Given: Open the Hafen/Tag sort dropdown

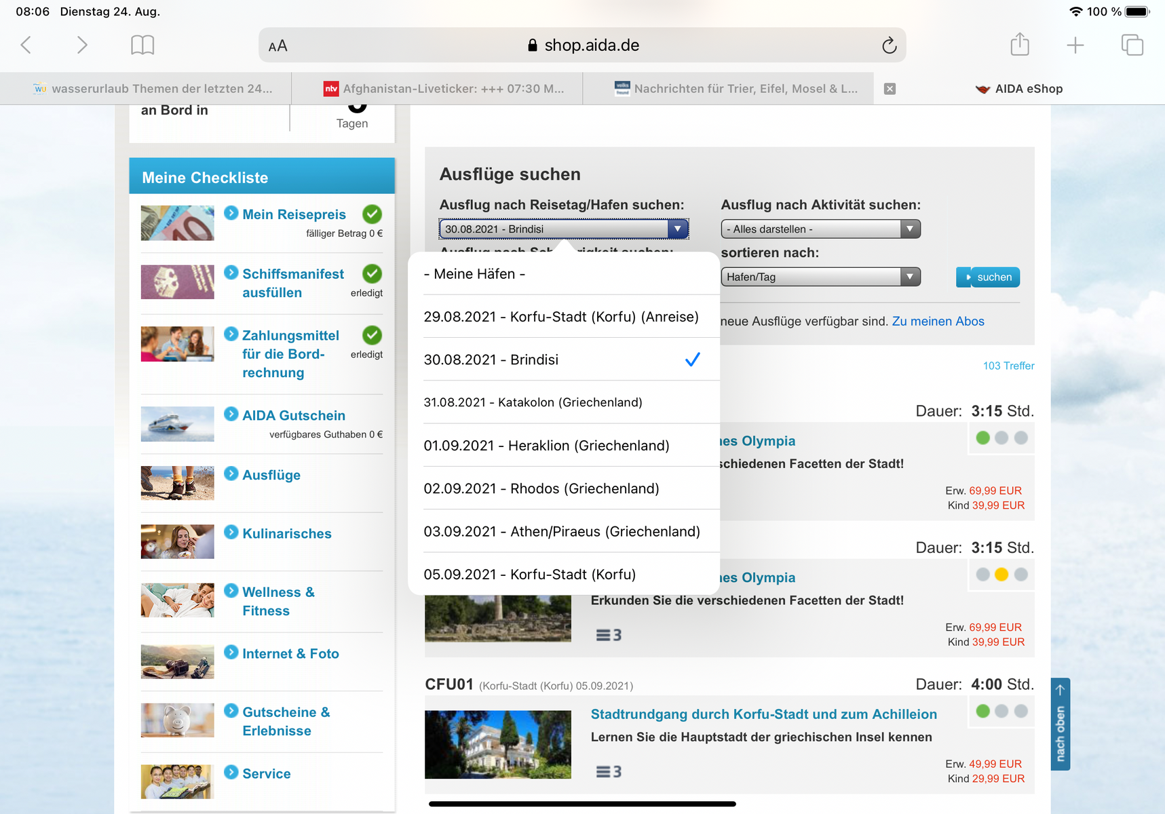Looking at the screenshot, I should 820,277.
